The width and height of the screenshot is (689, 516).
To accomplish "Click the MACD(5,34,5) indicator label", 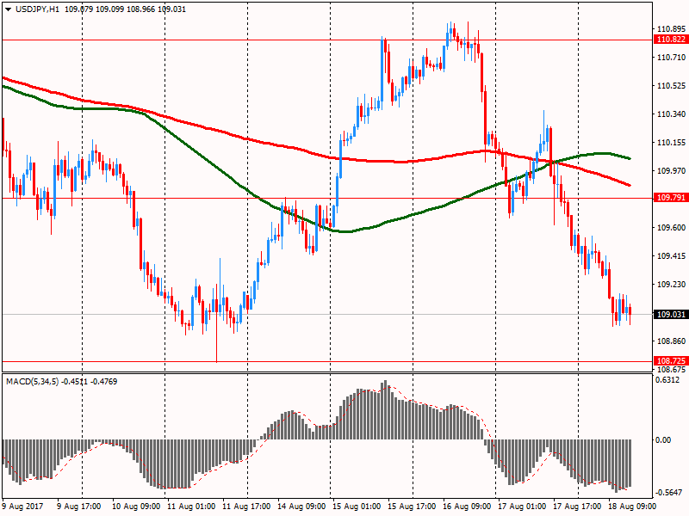I will click(32, 382).
